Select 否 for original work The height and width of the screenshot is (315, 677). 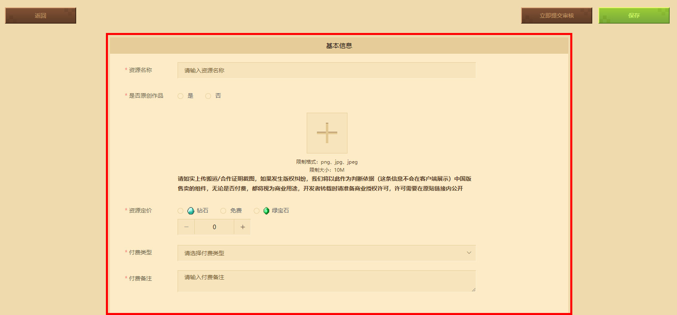(208, 96)
